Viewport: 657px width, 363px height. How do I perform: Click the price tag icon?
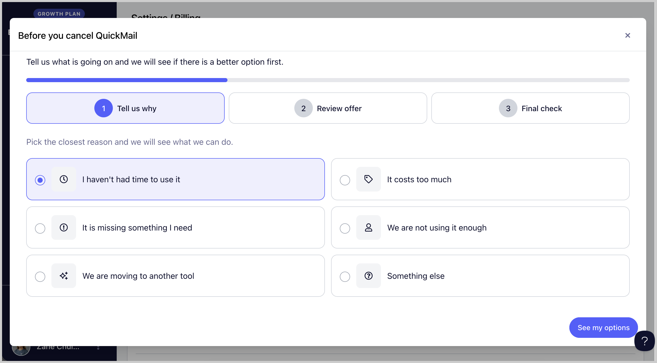(368, 179)
